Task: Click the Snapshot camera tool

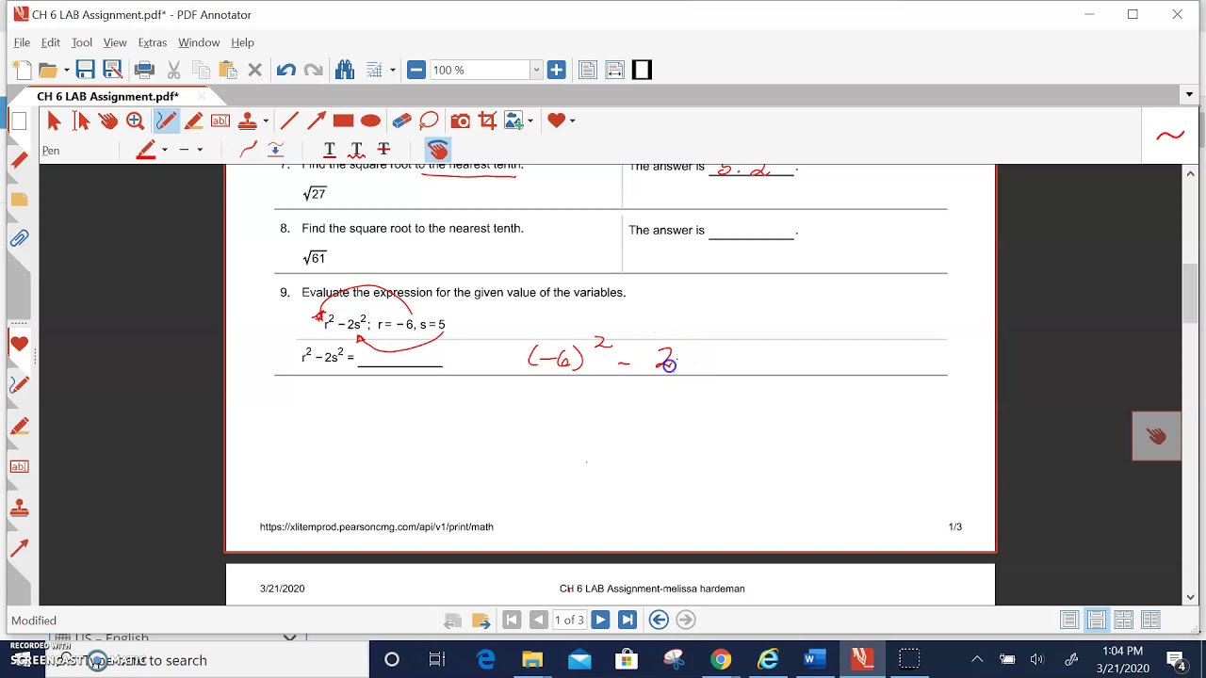Action: (x=460, y=121)
